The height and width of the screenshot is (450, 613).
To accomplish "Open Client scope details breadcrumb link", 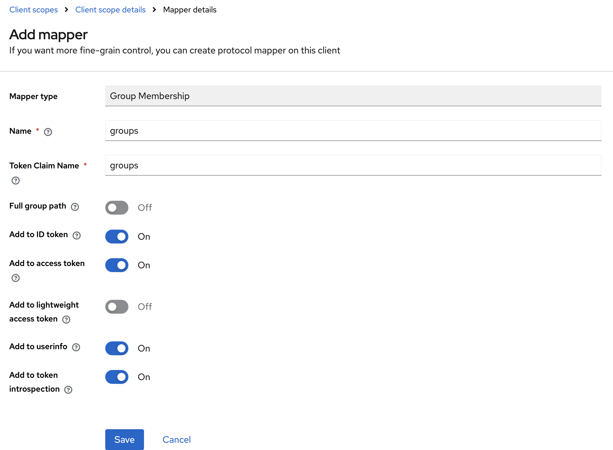I will point(110,10).
